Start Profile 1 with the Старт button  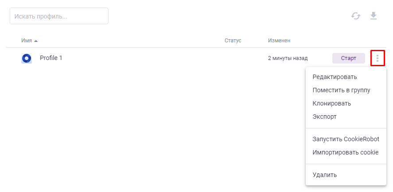pos(349,58)
